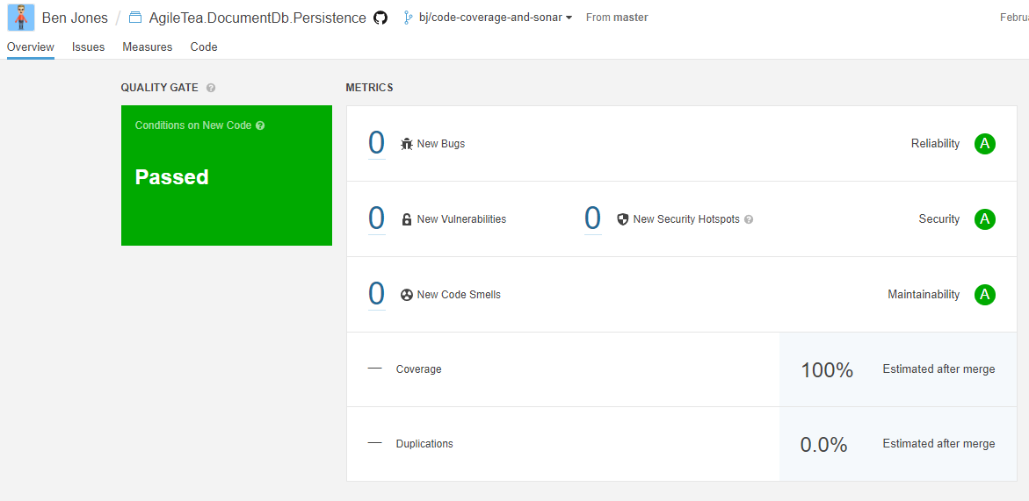Click the Passed quality gate status
1029x501 pixels.
[x=172, y=177]
